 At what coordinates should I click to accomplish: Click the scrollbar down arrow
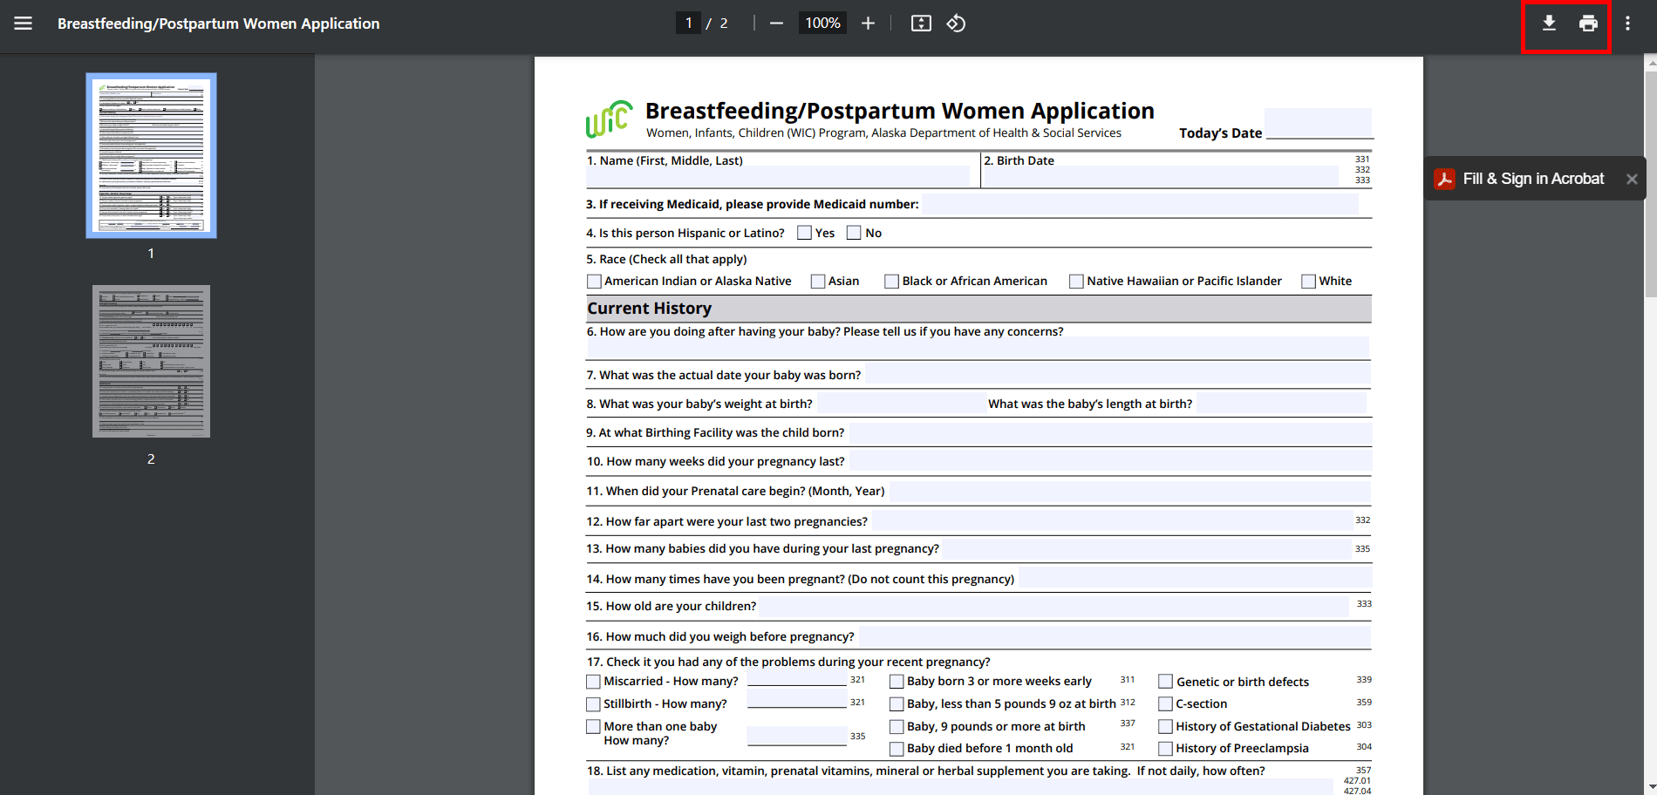click(x=1650, y=787)
